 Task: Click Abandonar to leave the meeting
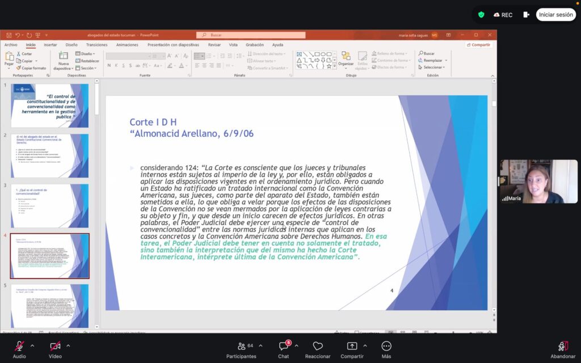click(x=562, y=346)
